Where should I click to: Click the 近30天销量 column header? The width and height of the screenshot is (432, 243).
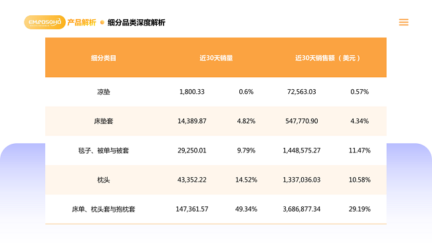pos(216,58)
